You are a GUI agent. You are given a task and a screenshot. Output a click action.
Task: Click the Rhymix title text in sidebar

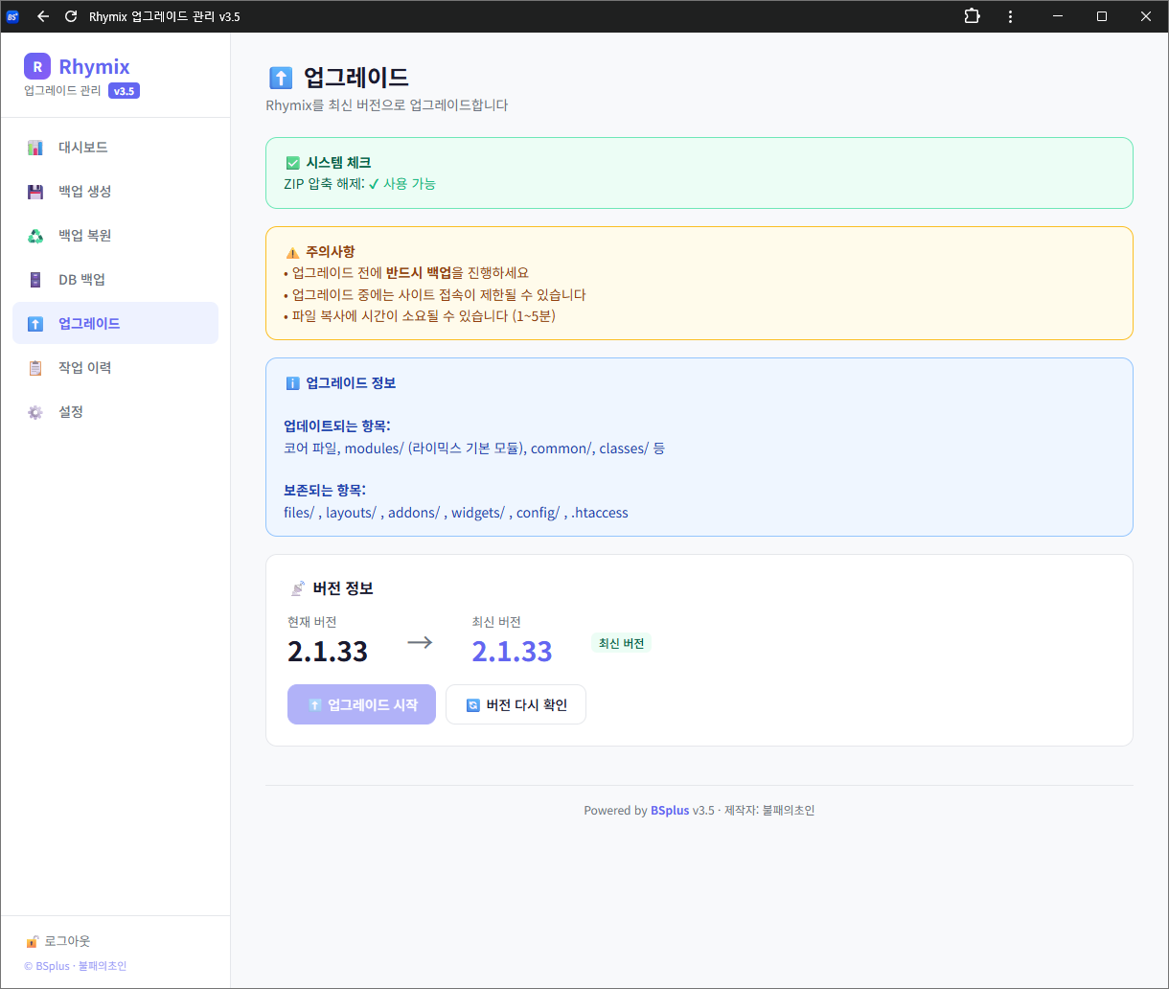[x=94, y=66]
